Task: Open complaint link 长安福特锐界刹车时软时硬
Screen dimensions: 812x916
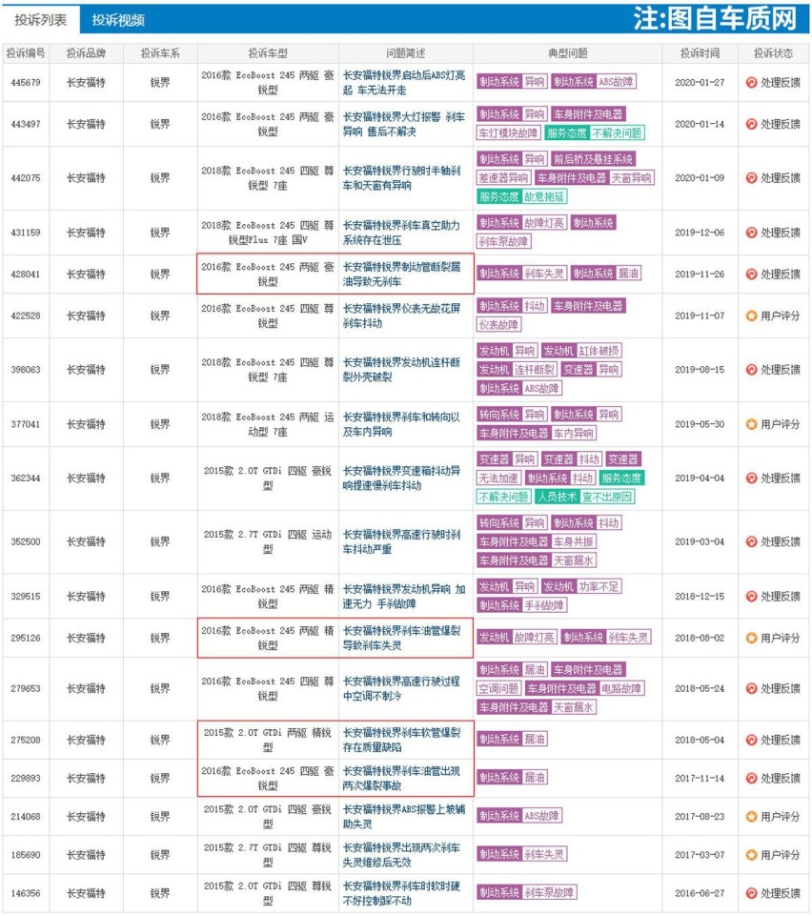Action: click(x=402, y=893)
